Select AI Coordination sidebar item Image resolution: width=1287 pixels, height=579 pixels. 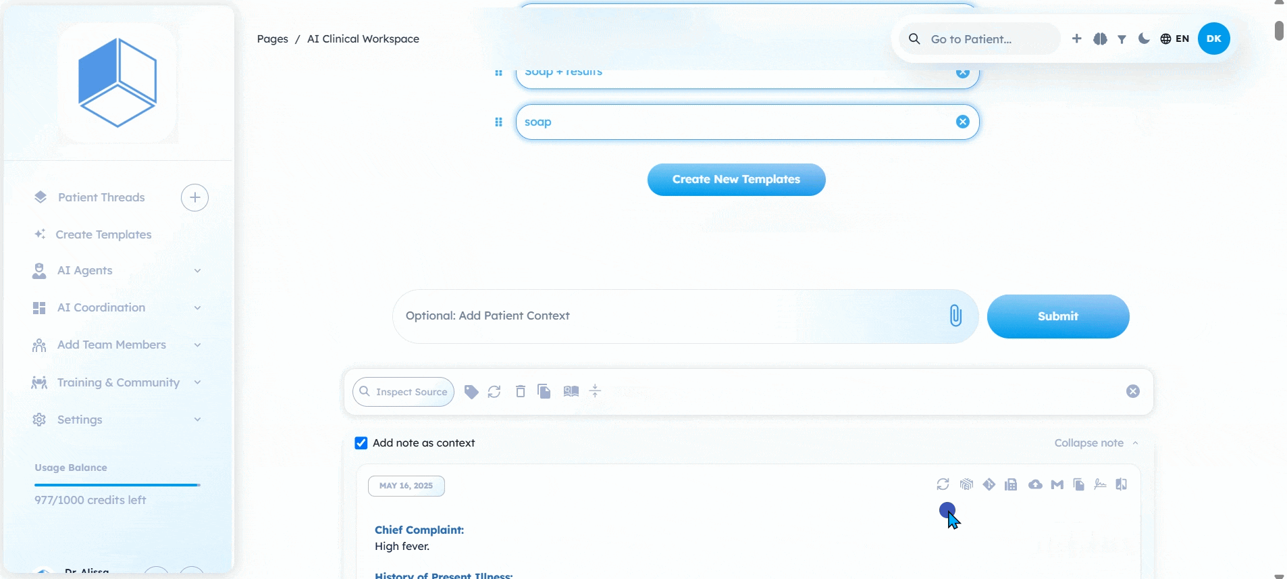[x=101, y=307]
